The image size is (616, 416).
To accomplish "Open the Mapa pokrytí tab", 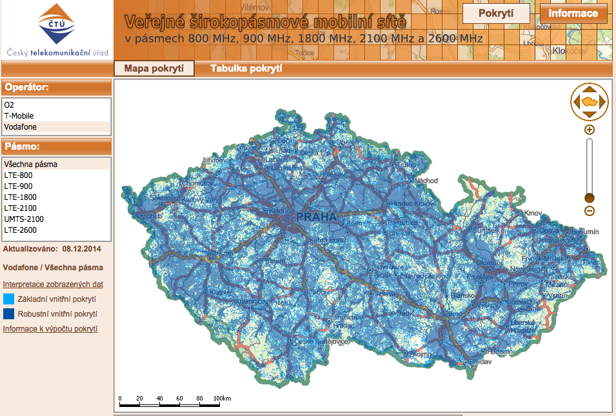I will point(154,68).
